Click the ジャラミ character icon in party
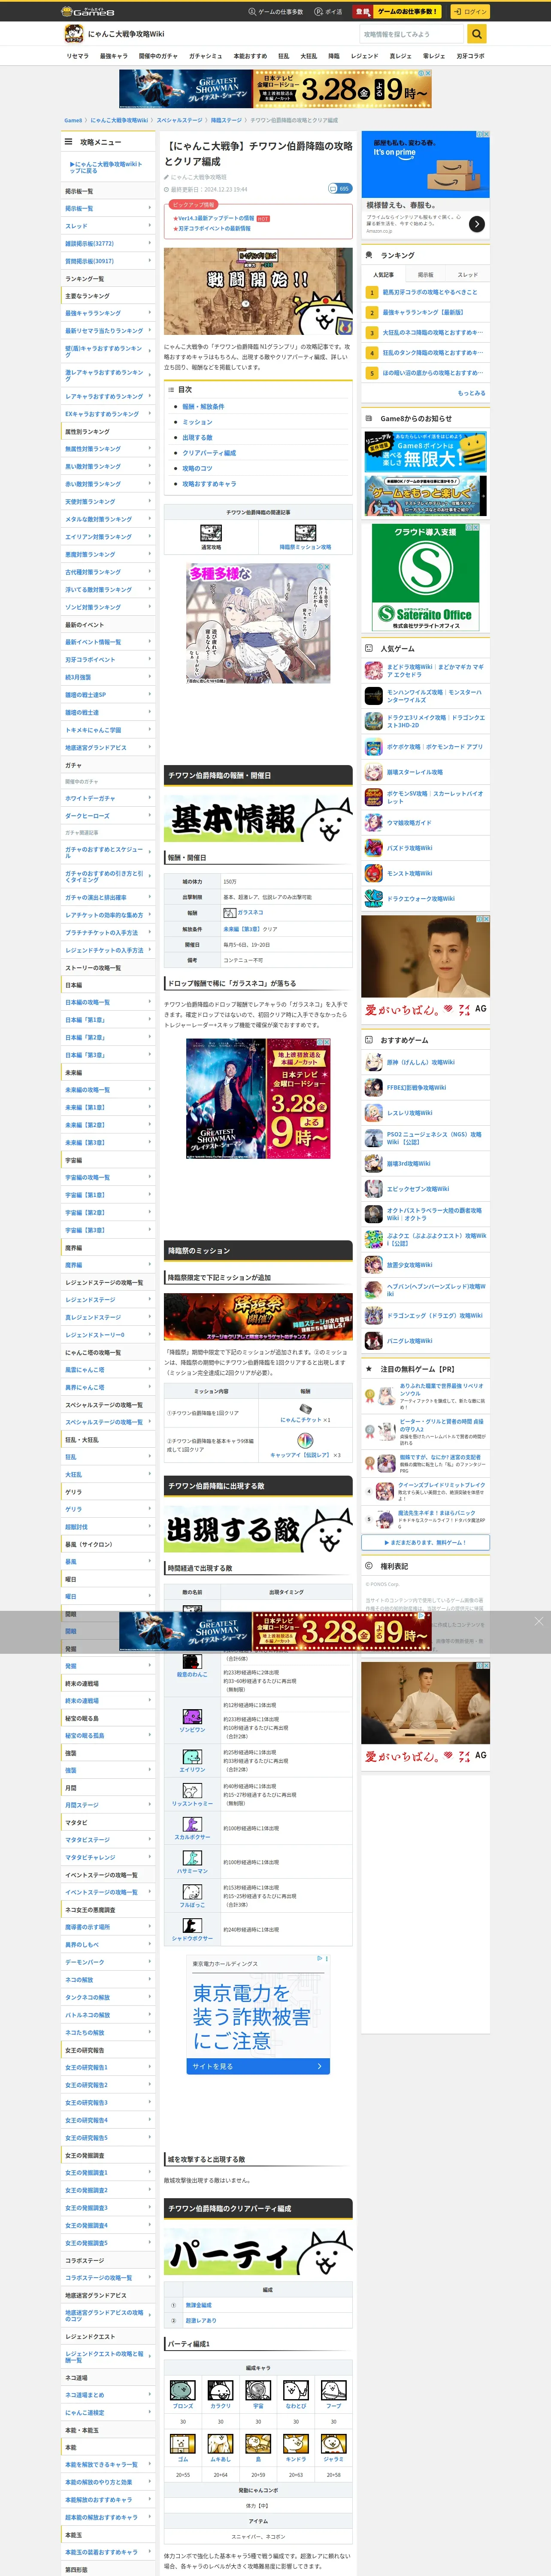 click(x=333, y=2444)
